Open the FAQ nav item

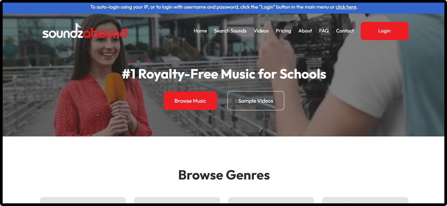pos(324,31)
